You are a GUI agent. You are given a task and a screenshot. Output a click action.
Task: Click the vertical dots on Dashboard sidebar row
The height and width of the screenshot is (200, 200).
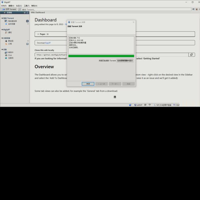pos(27,13)
